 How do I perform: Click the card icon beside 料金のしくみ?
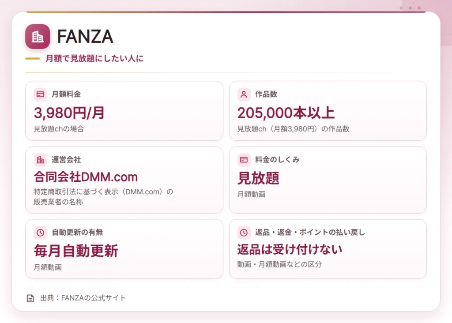[x=244, y=160]
